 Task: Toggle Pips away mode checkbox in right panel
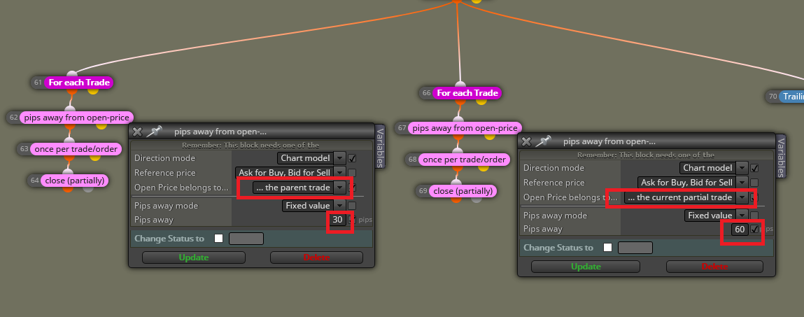[x=754, y=216]
